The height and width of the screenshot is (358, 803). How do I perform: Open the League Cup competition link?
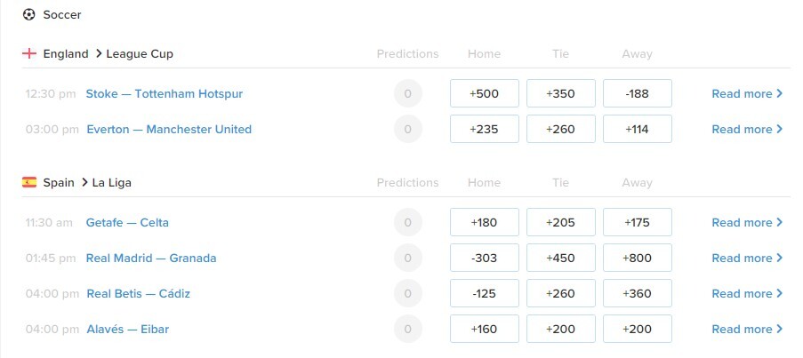[x=140, y=53]
